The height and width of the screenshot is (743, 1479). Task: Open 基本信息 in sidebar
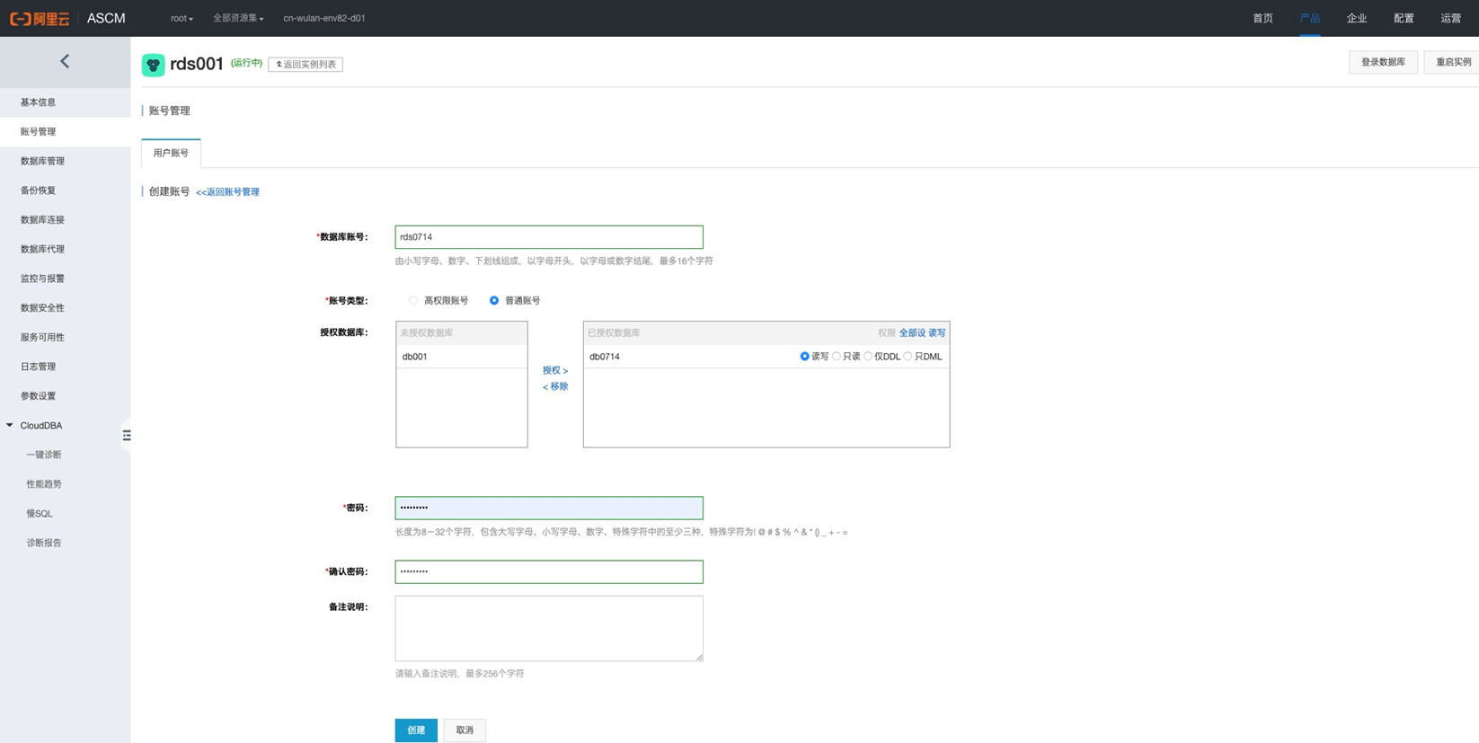tap(65, 102)
